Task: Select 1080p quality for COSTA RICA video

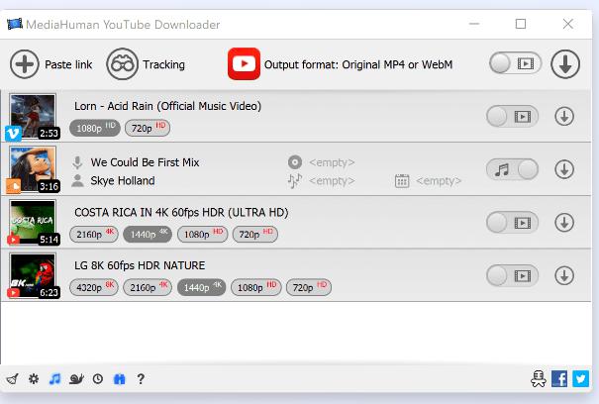Action: [202, 235]
